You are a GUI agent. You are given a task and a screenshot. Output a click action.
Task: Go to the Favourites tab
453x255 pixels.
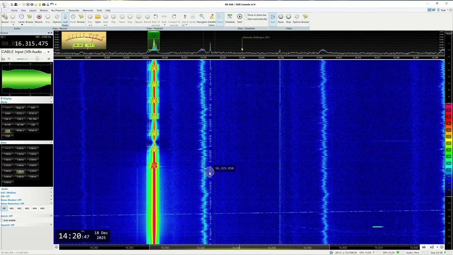pyautogui.click(x=74, y=10)
